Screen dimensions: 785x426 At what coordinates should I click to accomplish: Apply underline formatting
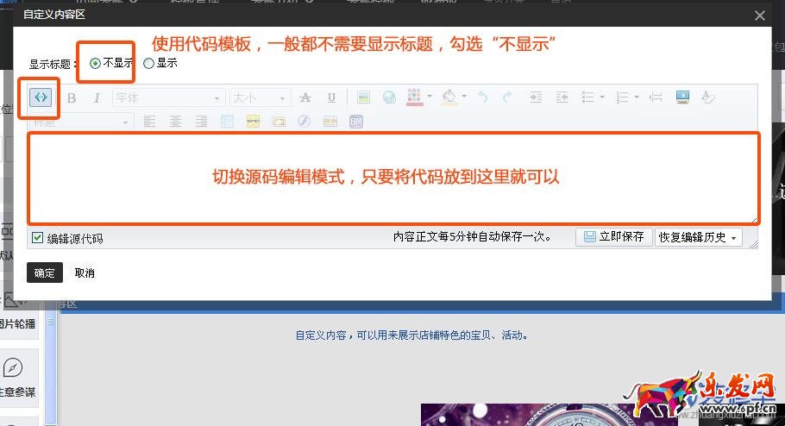pos(331,97)
